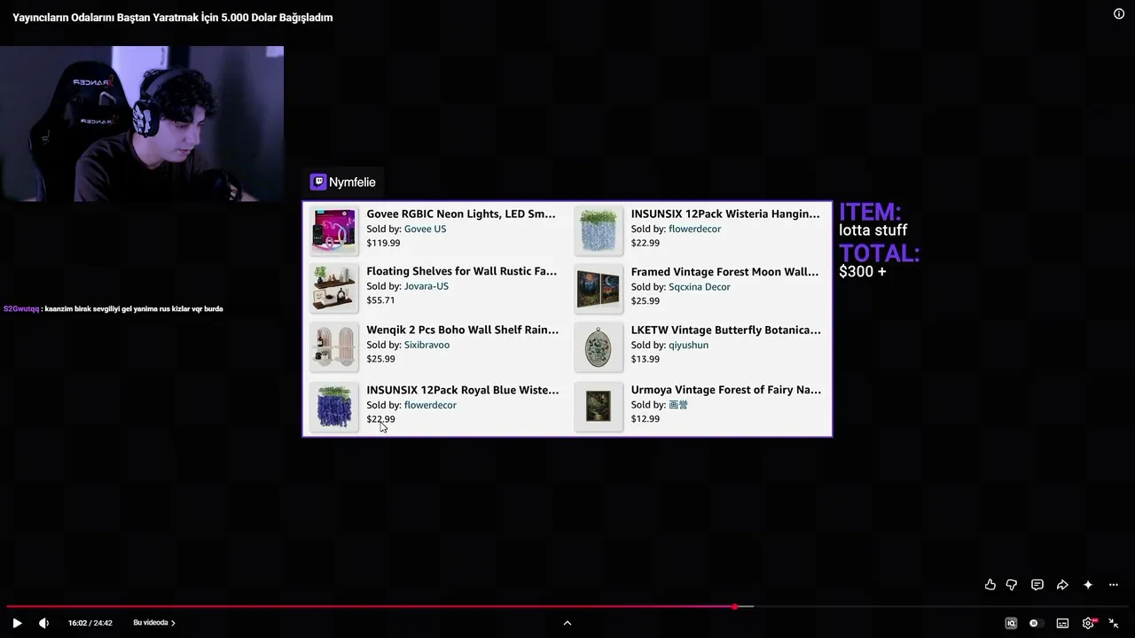This screenshot has width=1135, height=638.
Task: Open the 'Bu videoda' chapters panel
Action: (154, 623)
